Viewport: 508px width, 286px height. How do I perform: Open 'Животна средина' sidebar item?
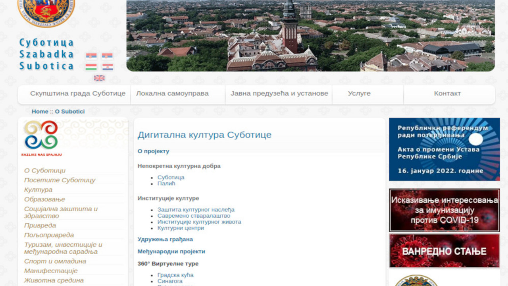tap(54, 280)
